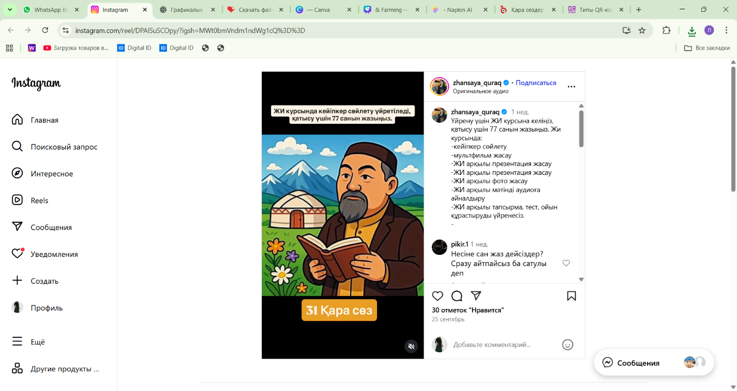Viewport: 737px width, 391px height.
Task: Expand the Ещё menu
Action: tap(28, 342)
